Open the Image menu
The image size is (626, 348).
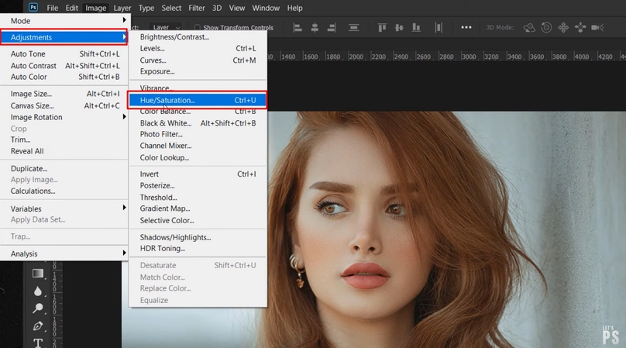pos(96,8)
